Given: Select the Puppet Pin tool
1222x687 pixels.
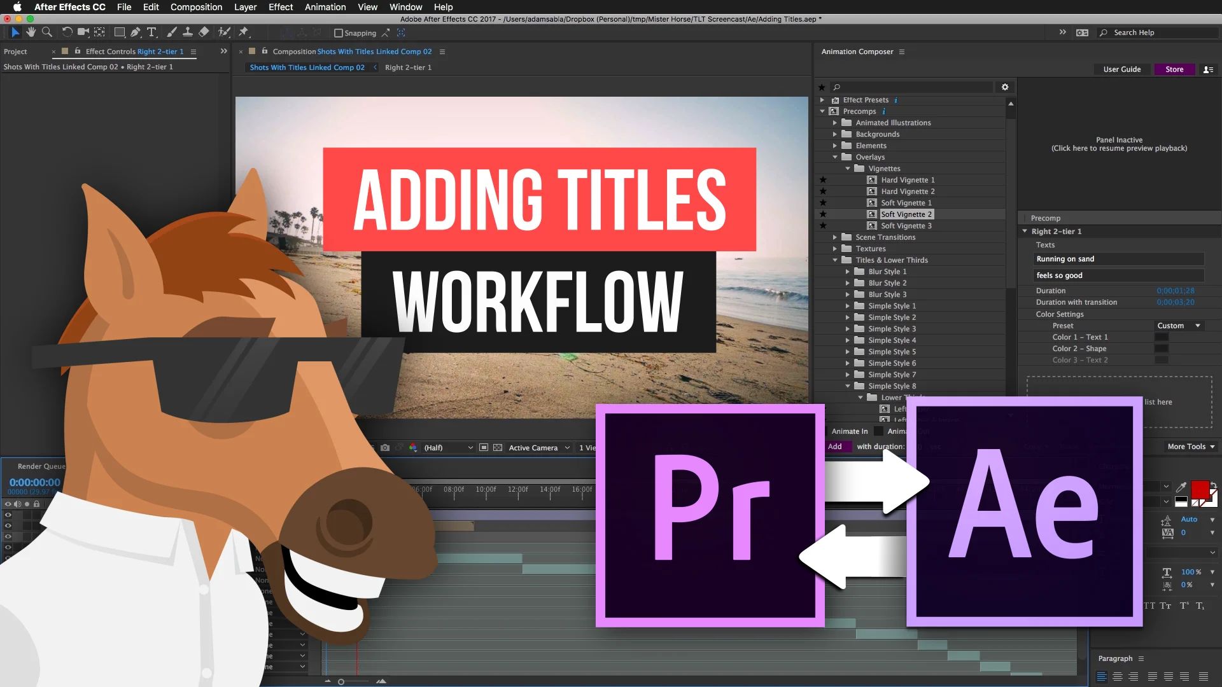Looking at the screenshot, I should click(243, 32).
